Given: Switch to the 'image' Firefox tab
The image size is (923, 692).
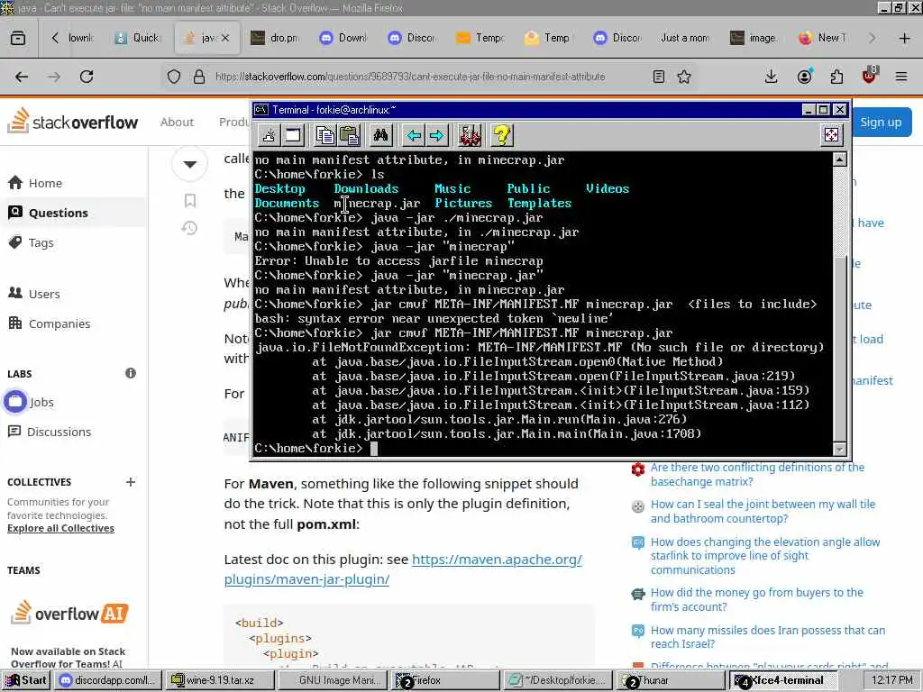Looking at the screenshot, I should tap(754, 38).
